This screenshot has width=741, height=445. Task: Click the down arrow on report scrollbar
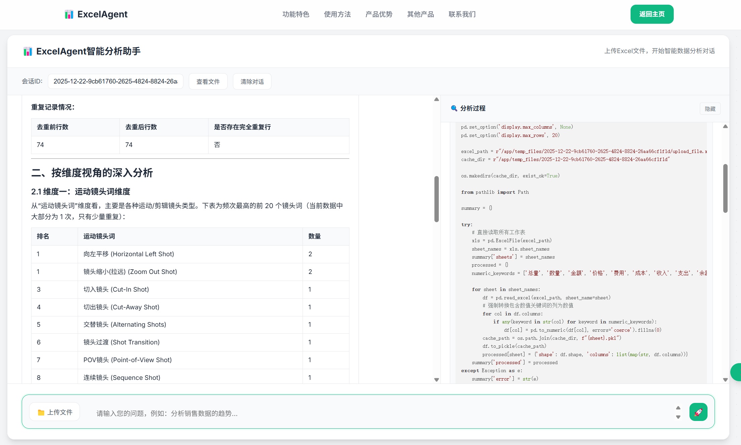click(x=436, y=380)
